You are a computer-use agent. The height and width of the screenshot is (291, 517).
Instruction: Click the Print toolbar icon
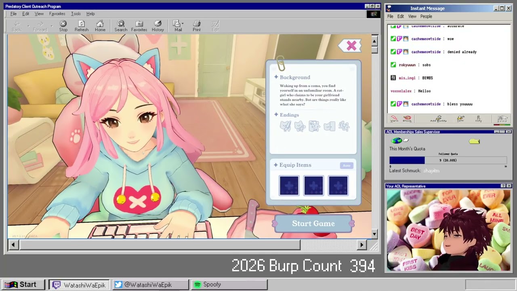[x=197, y=26]
